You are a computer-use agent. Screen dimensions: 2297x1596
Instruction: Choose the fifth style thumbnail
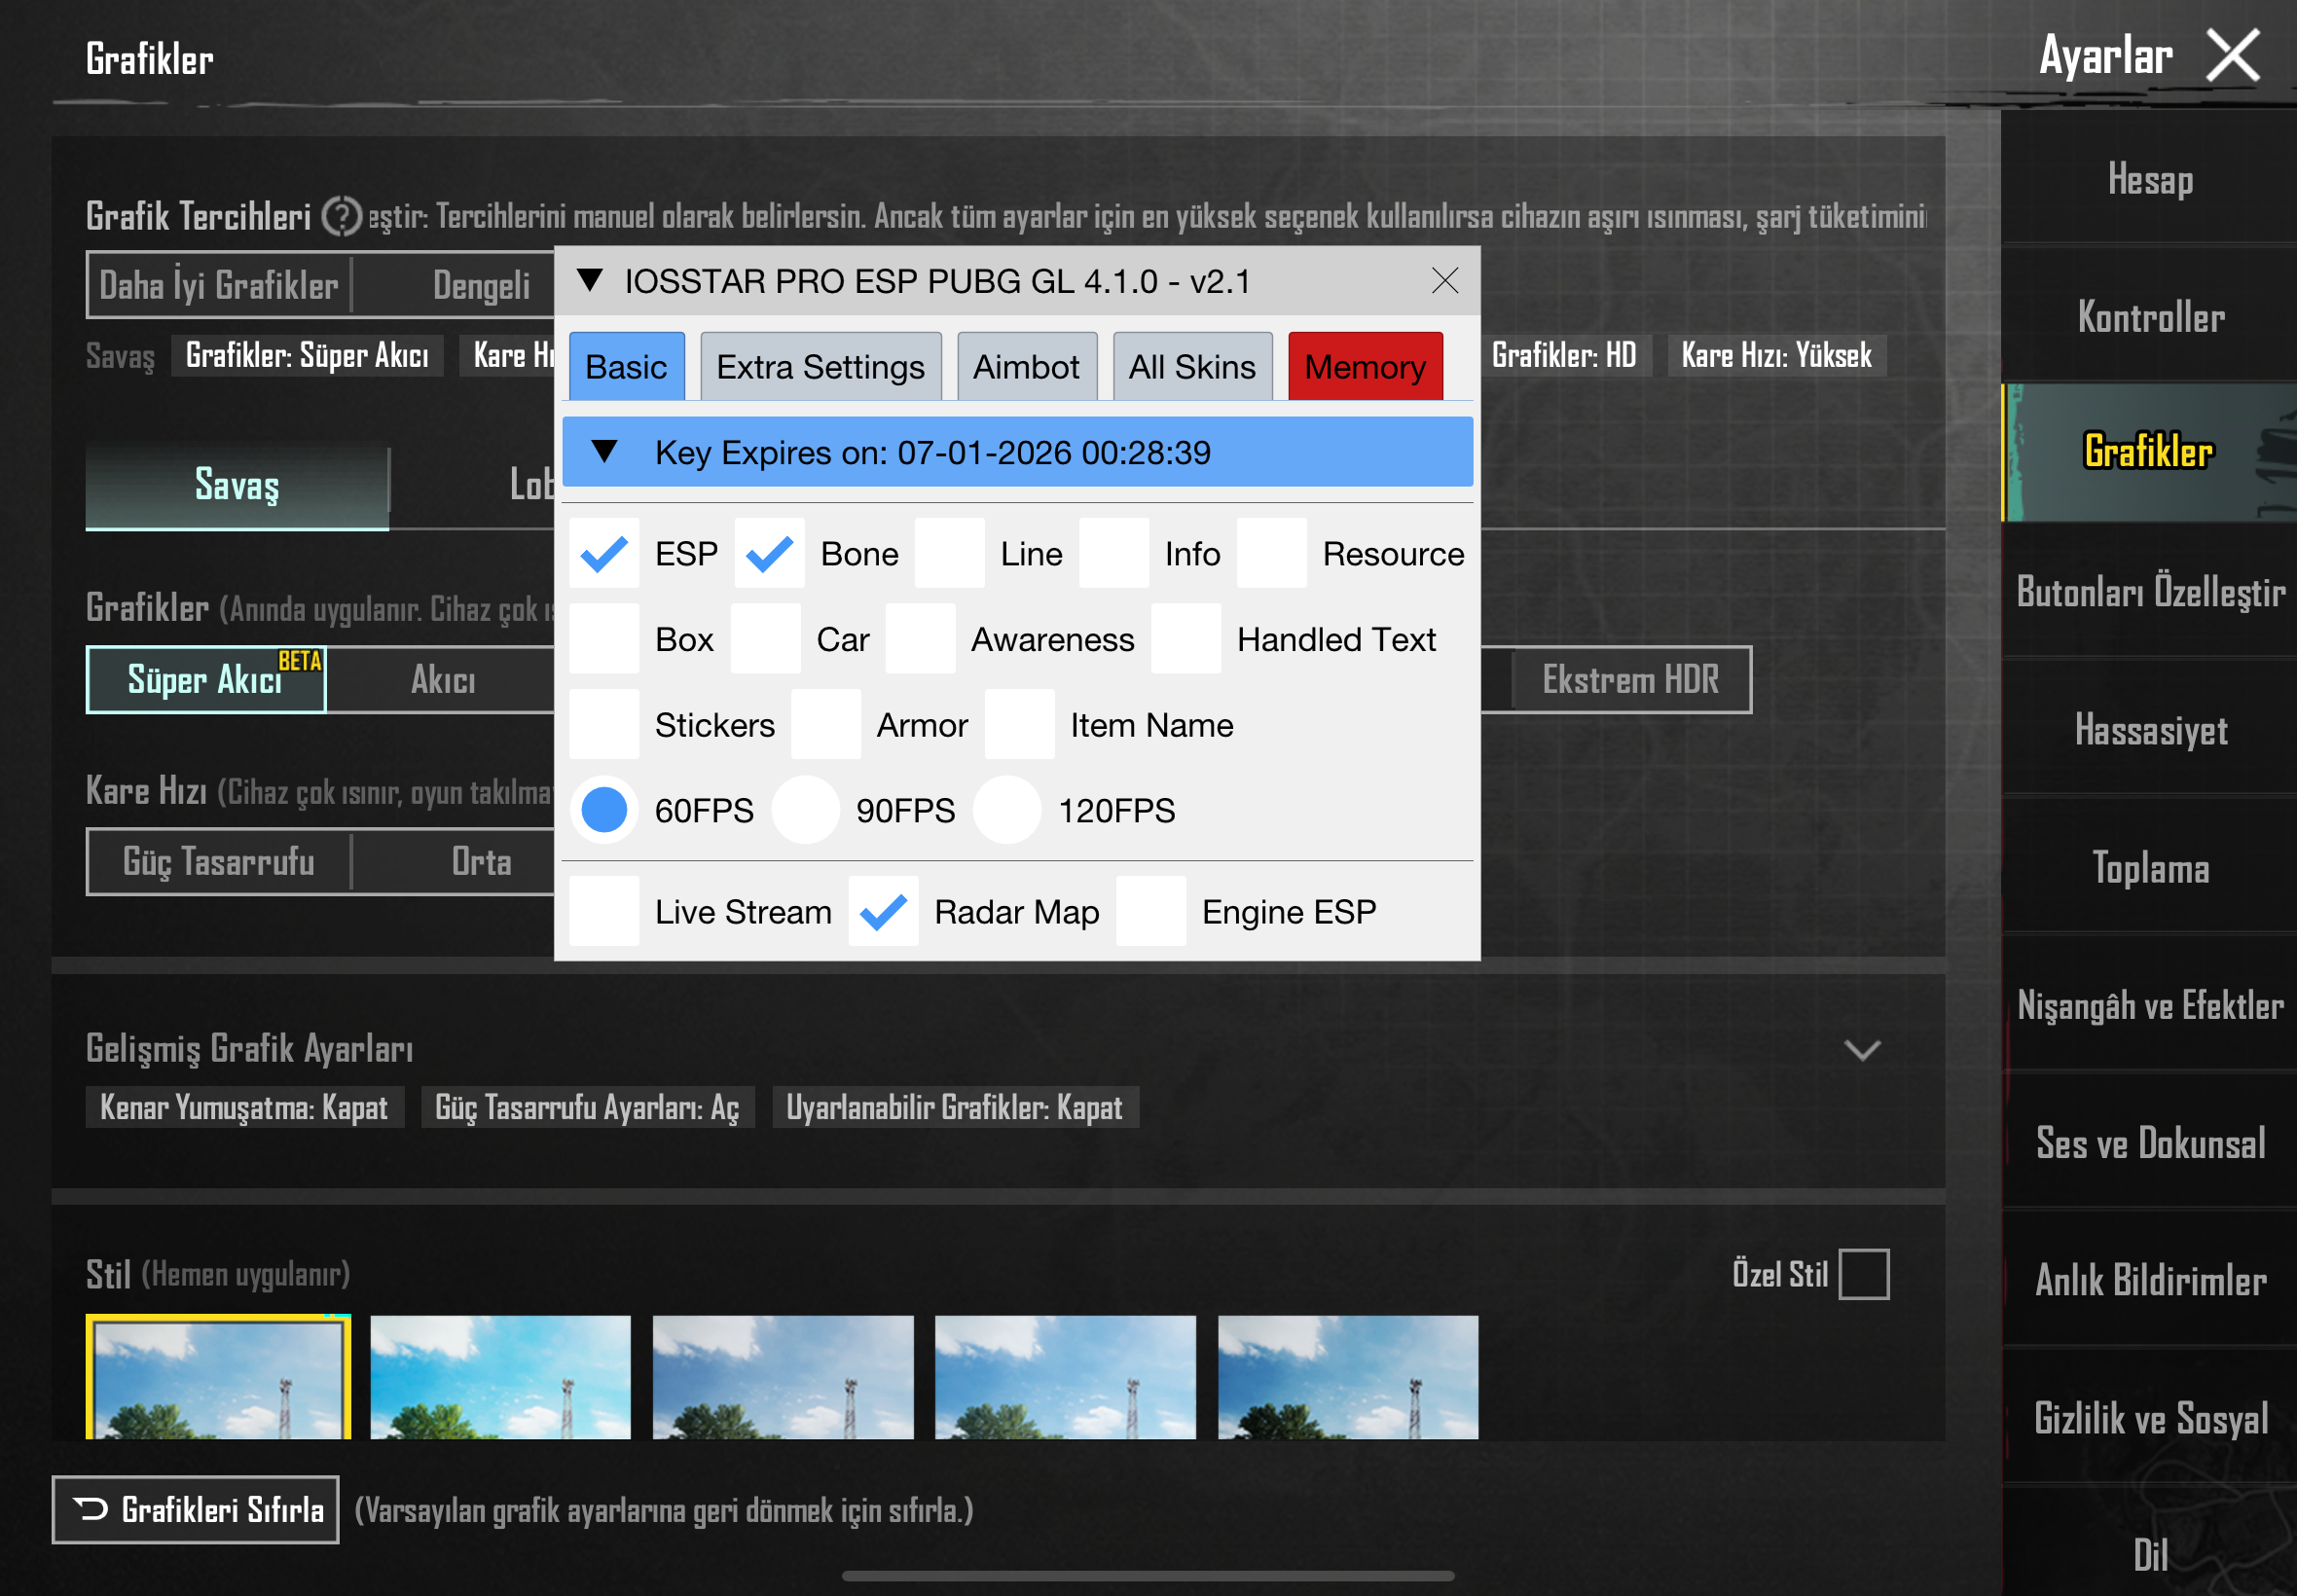coord(1348,1377)
